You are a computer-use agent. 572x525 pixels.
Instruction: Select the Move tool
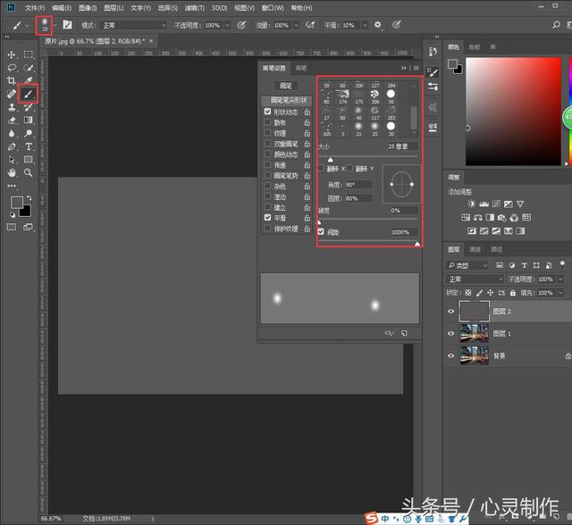pyautogui.click(x=13, y=54)
